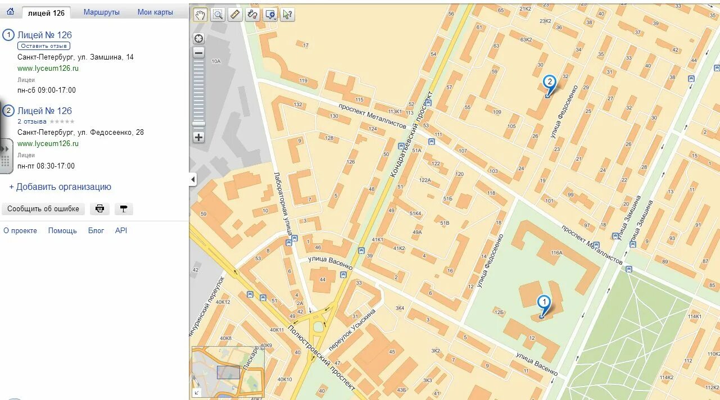Click the locate-me target button
The height and width of the screenshot is (400, 720).
click(198, 39)
